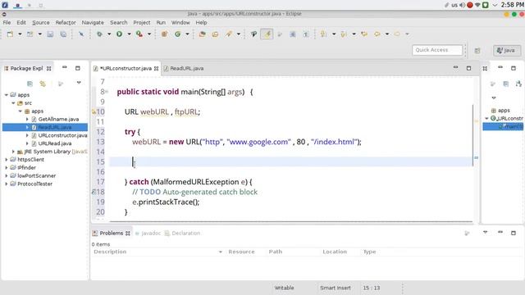
Task: Toggle Link with Editor in Package Explorer
Action: pyautogui.click(x=43, y=84)
